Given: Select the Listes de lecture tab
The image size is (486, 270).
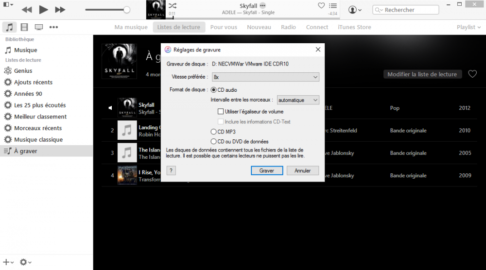Looking at the screenshot, I should 178,27.
